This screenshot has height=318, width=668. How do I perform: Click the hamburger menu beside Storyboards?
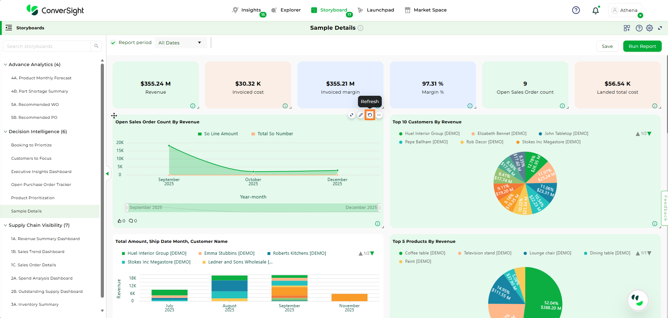point(9,28)
